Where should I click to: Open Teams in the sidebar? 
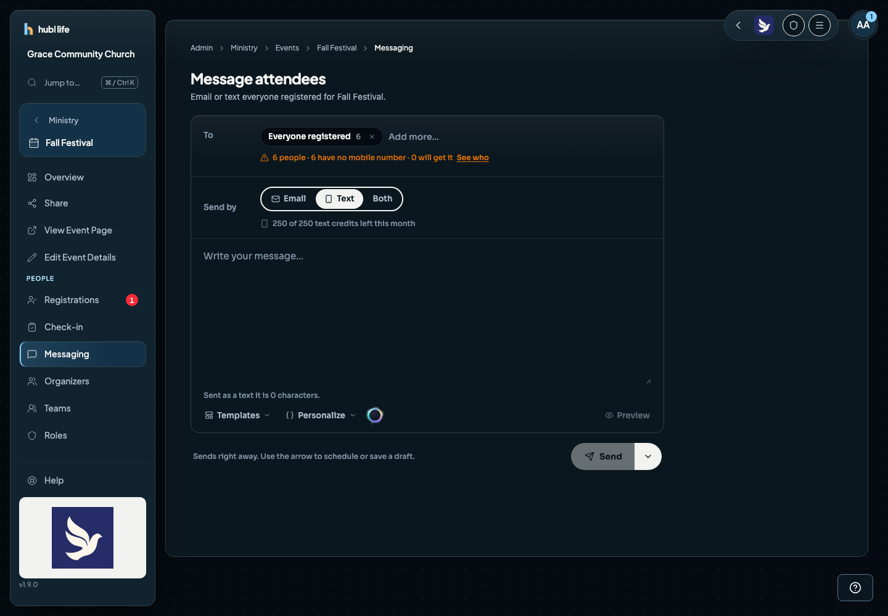click(83, 408)
